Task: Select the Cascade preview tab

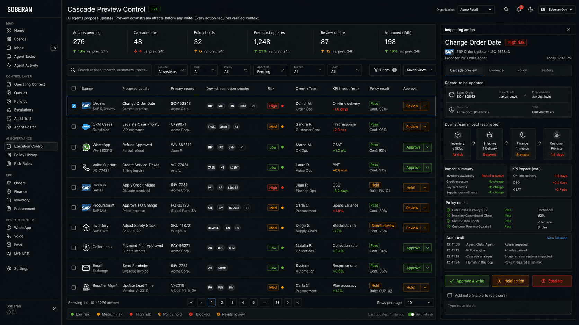Action: [463, 70]
